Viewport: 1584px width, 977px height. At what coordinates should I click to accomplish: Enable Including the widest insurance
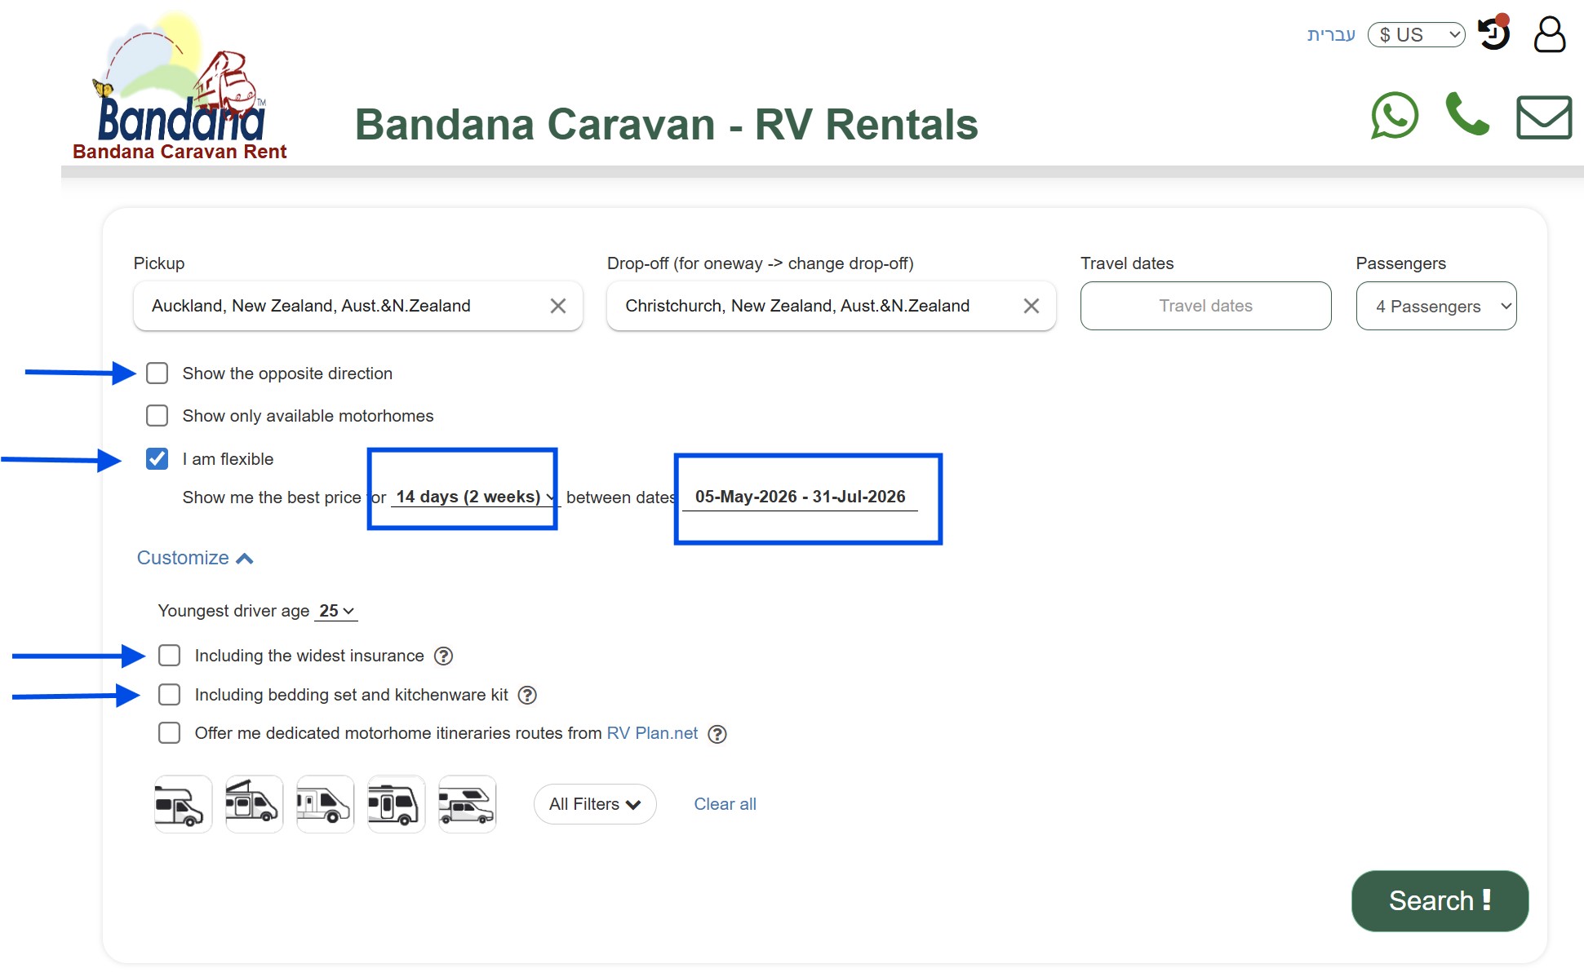click(x=170, y=655)
